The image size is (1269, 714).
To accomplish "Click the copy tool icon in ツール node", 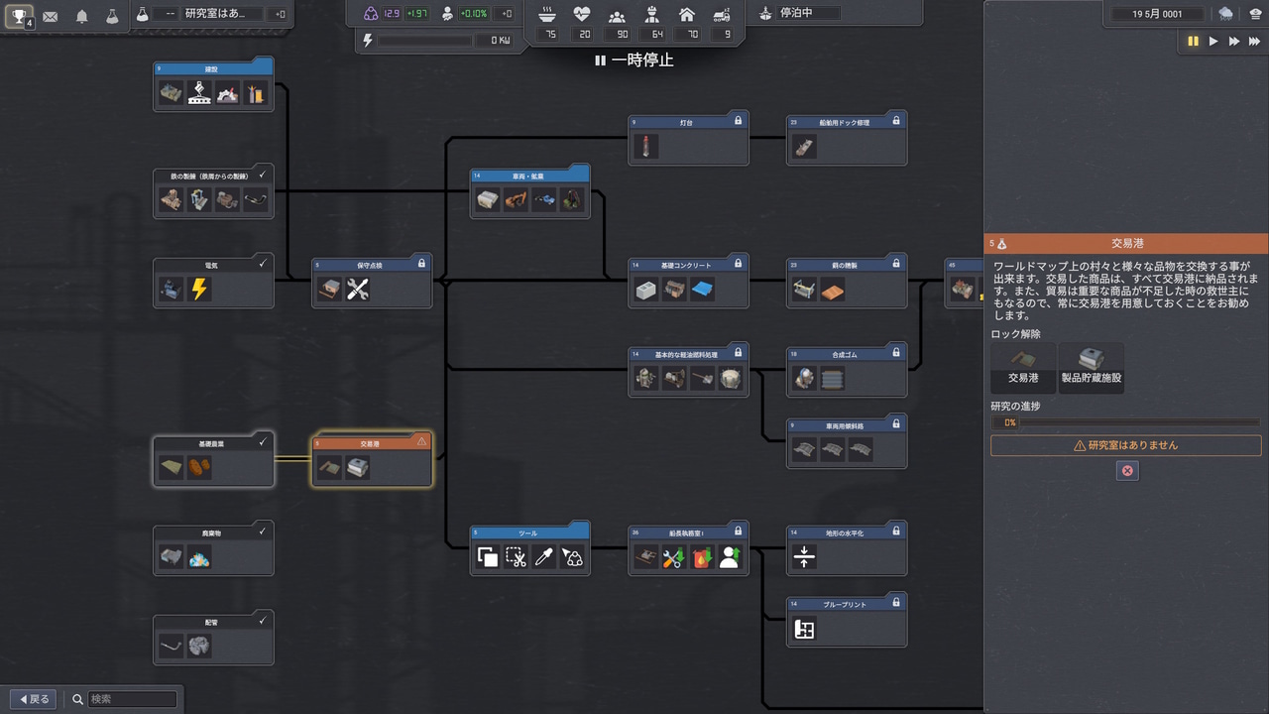I will [488, 557].
